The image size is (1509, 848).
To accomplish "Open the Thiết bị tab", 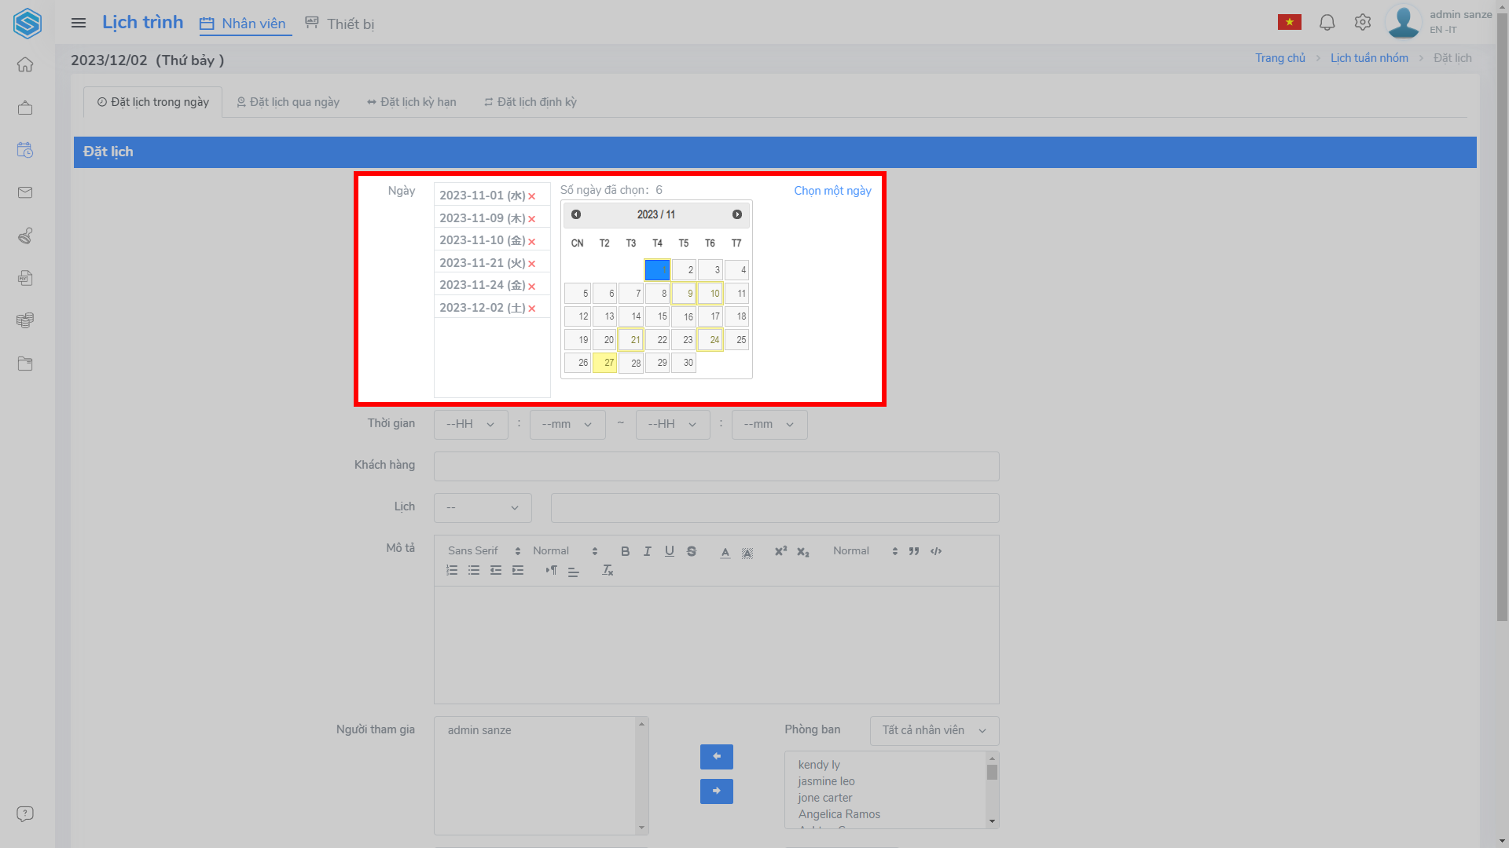I will tap(340, 24).
